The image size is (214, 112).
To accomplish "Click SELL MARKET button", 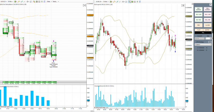I will [x=208, y=9].
